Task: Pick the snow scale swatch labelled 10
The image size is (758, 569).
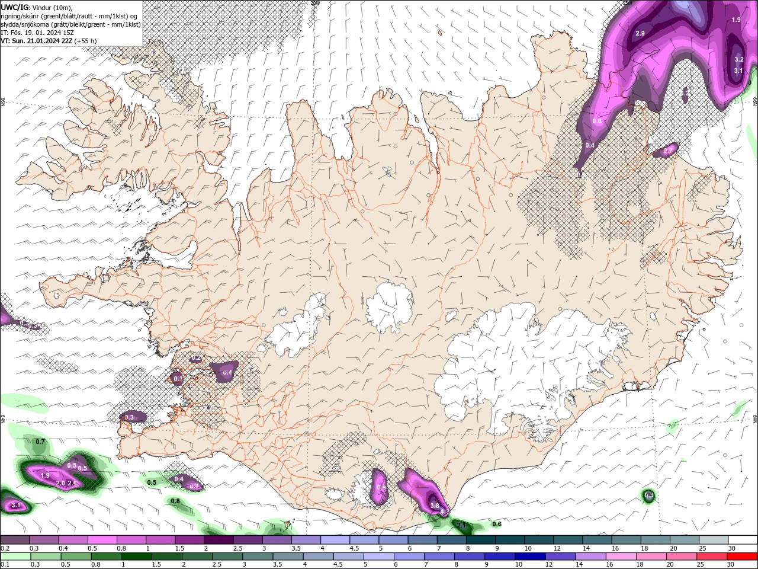Action: click(x=539, y=539)
